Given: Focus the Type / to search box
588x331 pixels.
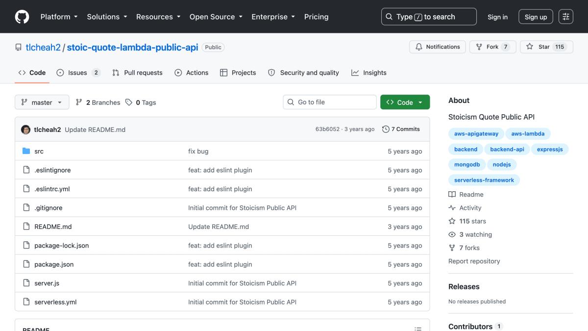Looking at the screenshot, I should pos(429,17).
